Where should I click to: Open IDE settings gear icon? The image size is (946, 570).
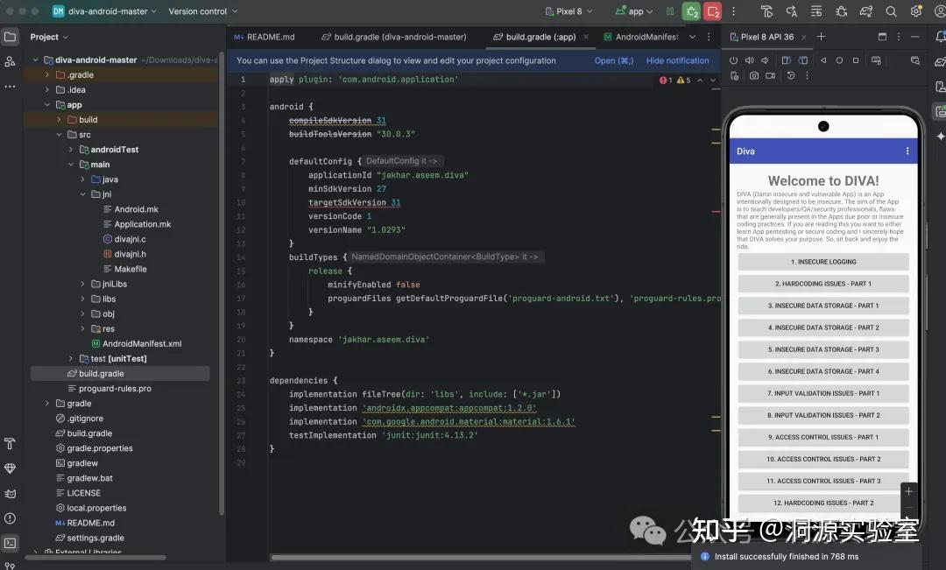point(916,11)
